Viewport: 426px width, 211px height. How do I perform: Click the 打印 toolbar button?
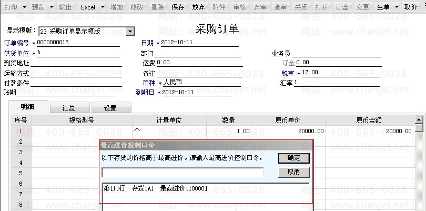click(11, 7)
